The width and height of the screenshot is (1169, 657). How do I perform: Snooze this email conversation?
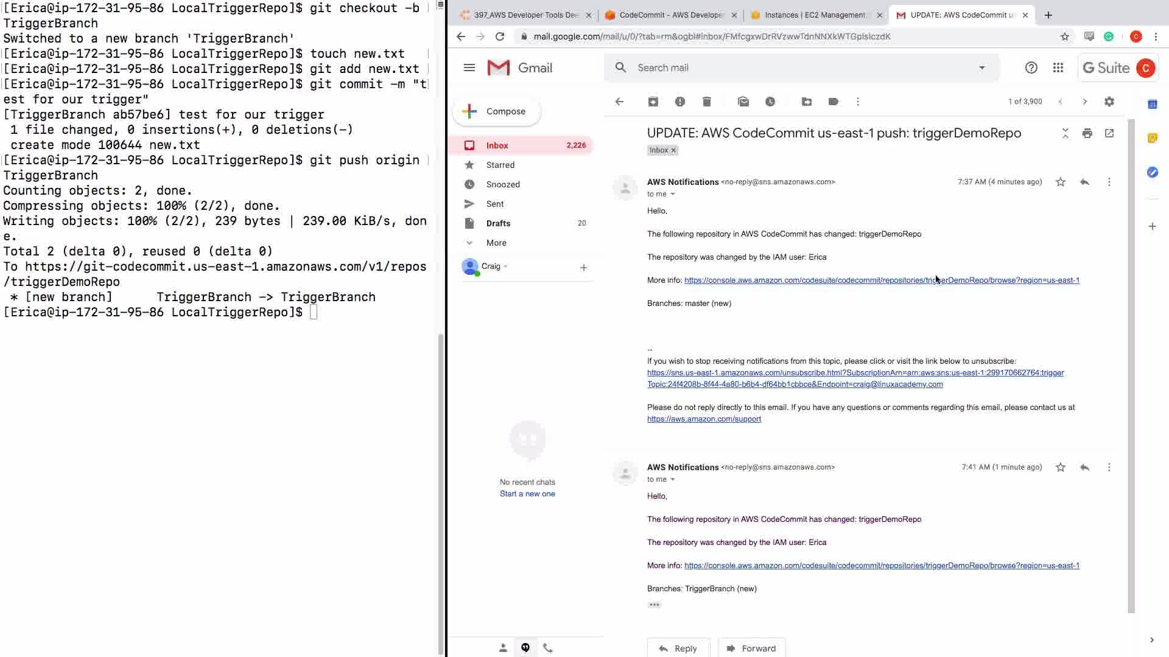click(x=770, y=102)
